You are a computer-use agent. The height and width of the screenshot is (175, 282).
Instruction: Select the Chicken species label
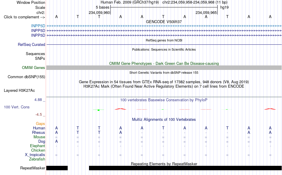tap(38, 150)
